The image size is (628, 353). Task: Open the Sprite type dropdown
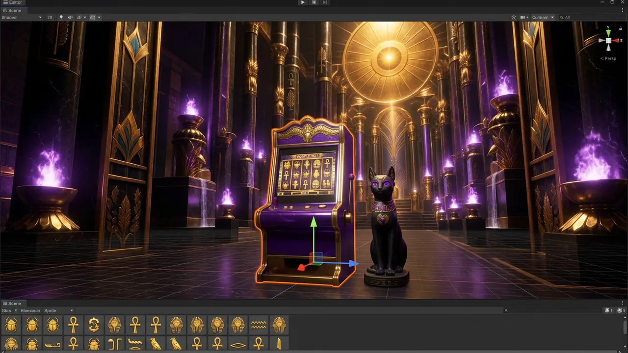coord(58,310)
